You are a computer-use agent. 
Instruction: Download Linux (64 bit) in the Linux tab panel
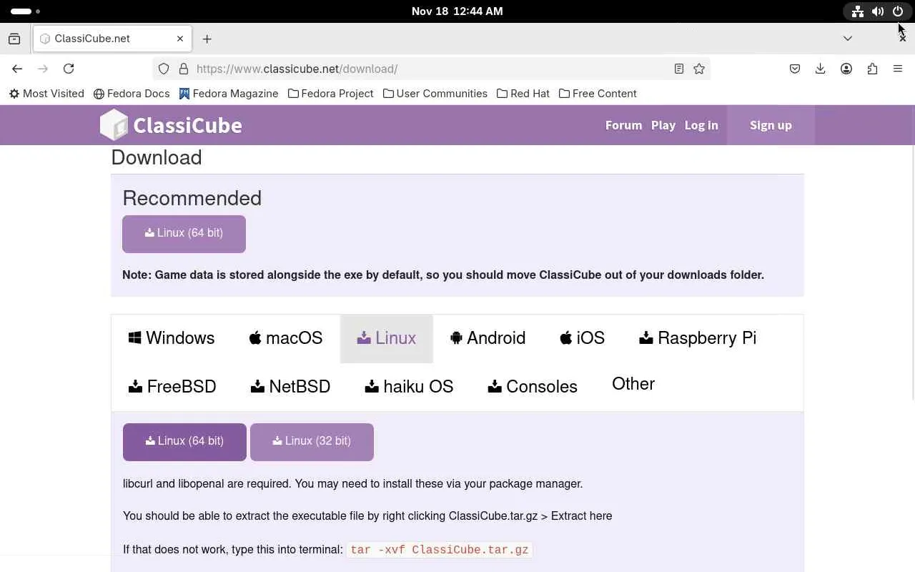pyautogui.click(x=184, y=442)
